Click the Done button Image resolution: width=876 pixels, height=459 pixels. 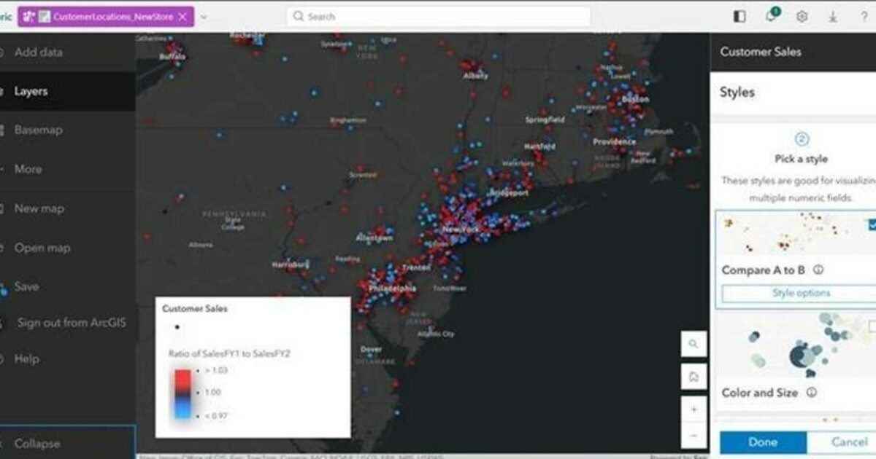click(x=763, y=442)
